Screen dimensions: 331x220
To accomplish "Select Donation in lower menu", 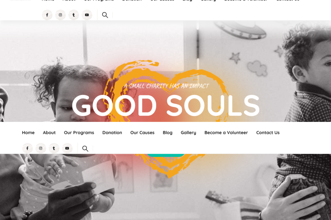I will pos(112,133).
